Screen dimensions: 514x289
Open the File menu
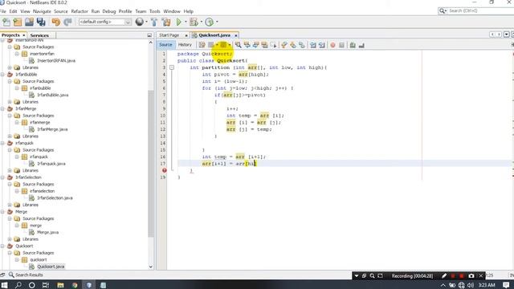coord(2,11)
